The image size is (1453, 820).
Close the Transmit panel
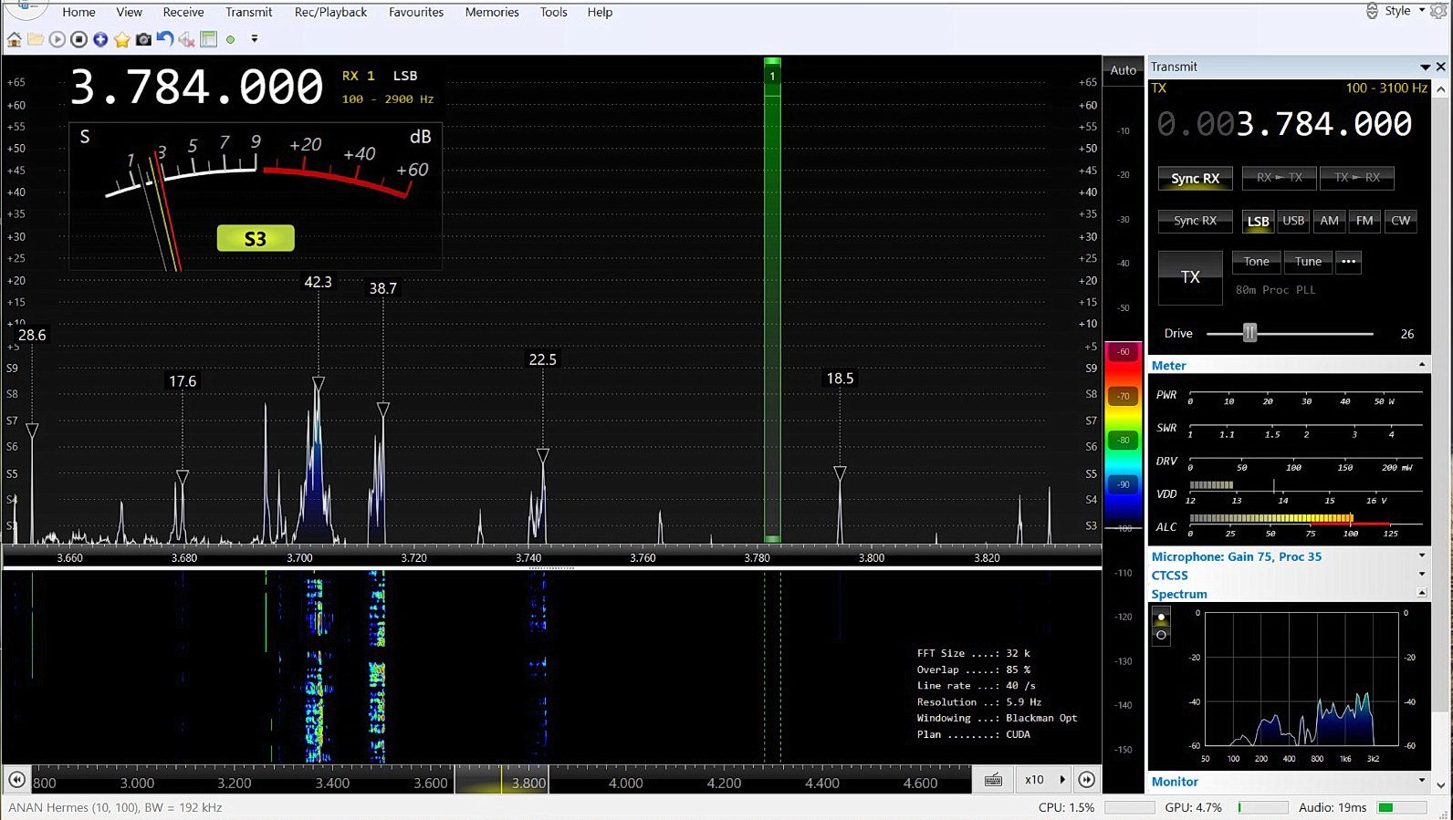(x=1441, y=67)
